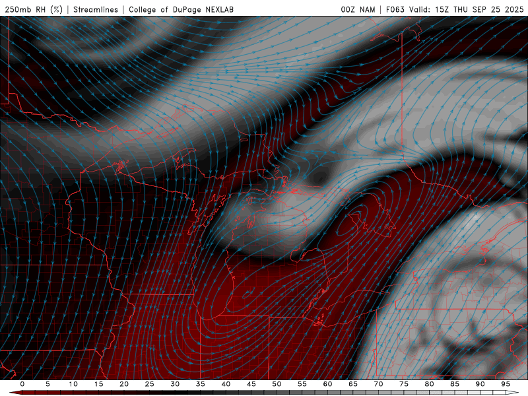This screenshot has width=528, height=396.
Task: Click the 85 label on the RH scale
Action: point(455,384)
